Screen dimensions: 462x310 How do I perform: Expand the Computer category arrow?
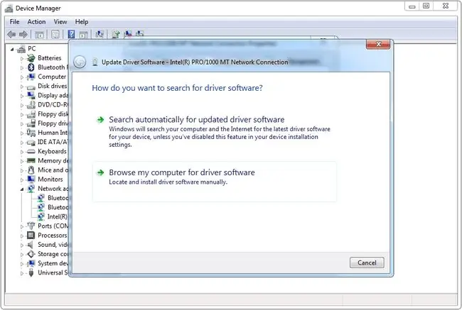pyautogui.click(x=22, y=77)
